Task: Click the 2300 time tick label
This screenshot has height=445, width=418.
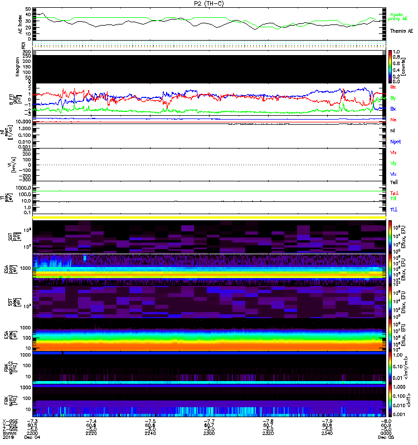Action: [x=209, y=434]
